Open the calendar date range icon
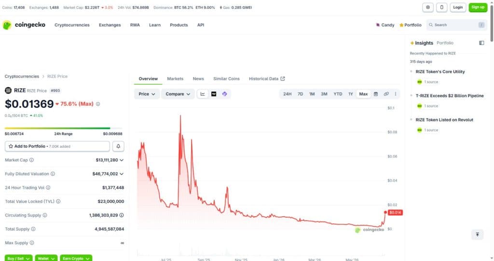The image size is (494, 261). tap(375, 94)
